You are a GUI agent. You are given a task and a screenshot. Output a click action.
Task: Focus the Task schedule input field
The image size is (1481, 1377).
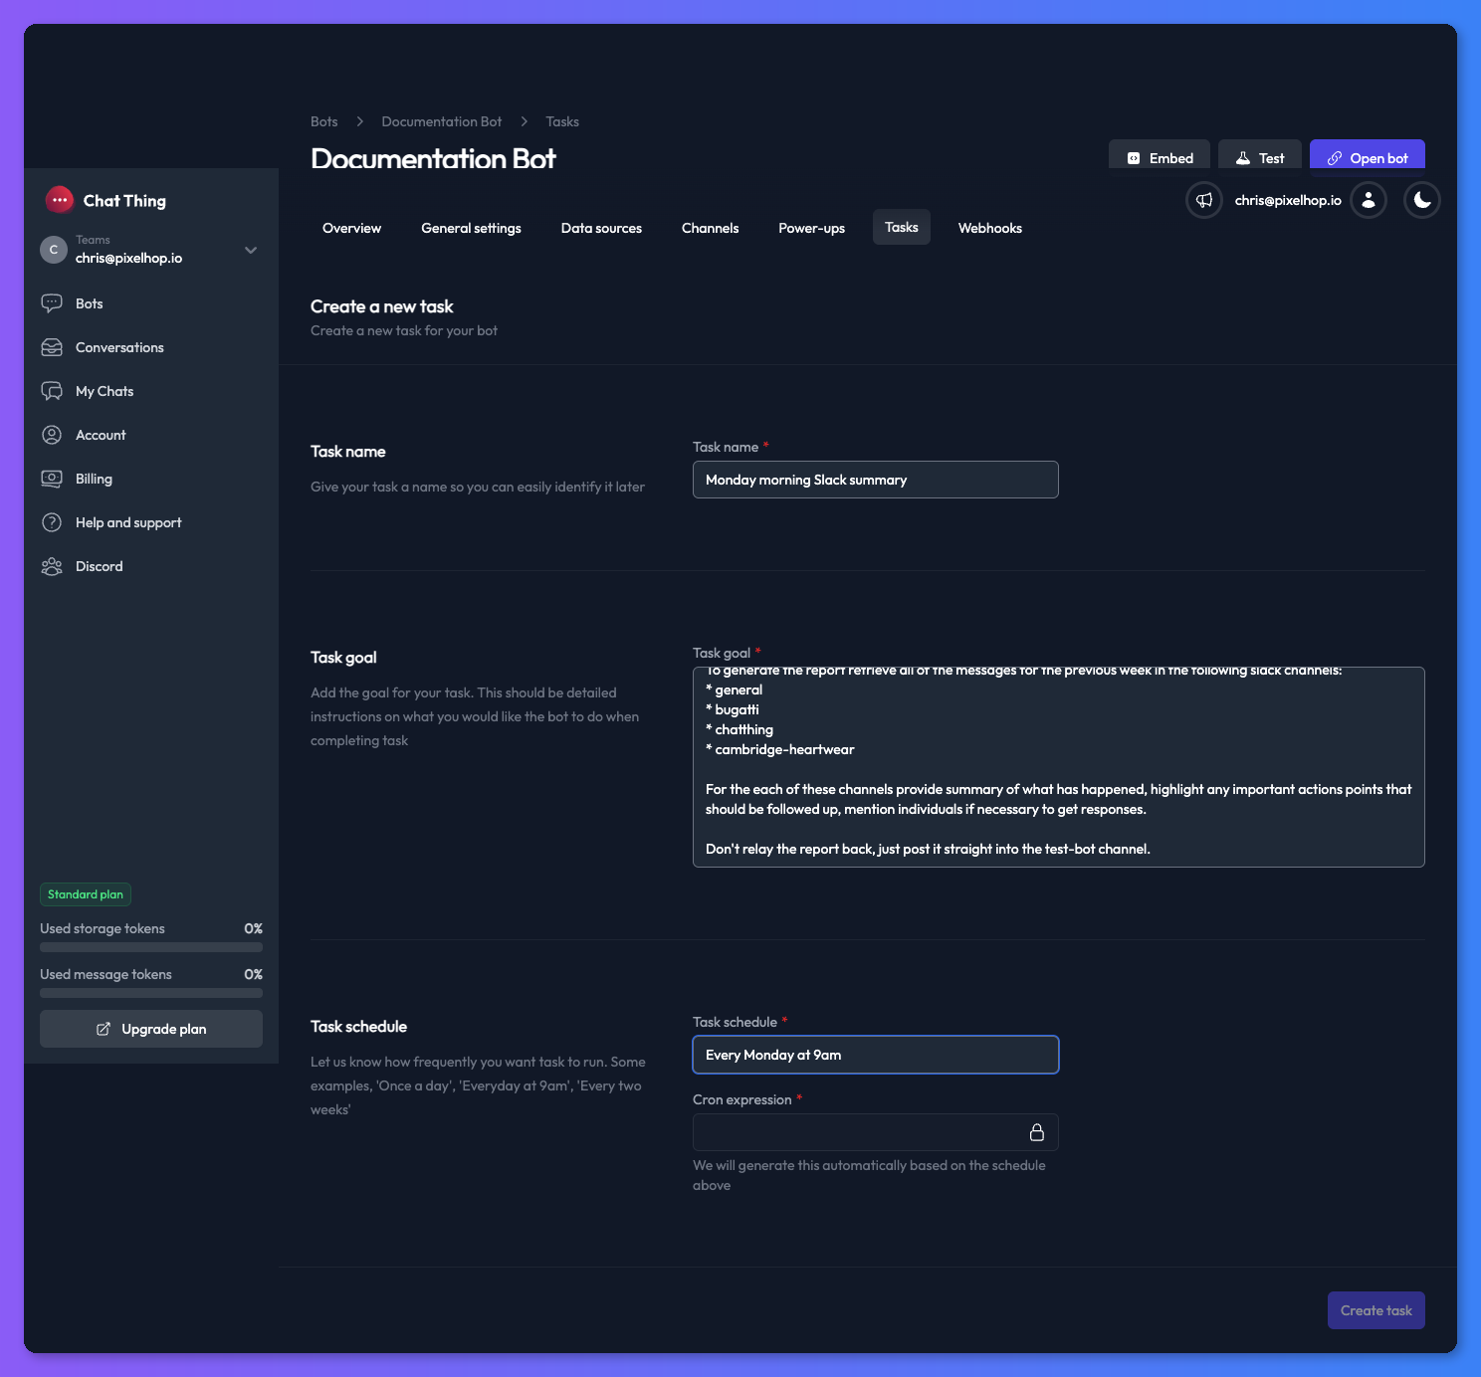(x=876, y=1055)
